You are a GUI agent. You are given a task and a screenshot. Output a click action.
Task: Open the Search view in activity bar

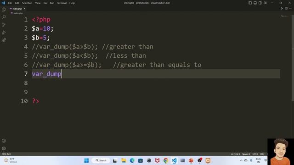click(x=4, y=17)
